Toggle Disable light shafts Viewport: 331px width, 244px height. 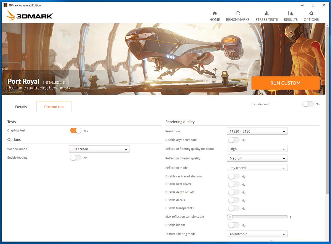[x=234, y=184]
